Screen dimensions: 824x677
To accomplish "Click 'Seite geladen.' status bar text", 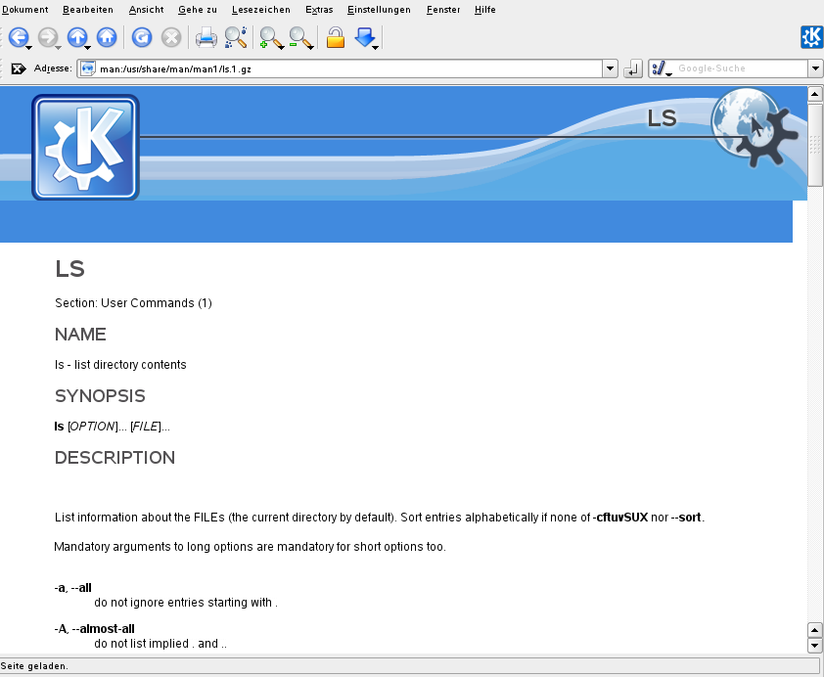I will point(34,666).
